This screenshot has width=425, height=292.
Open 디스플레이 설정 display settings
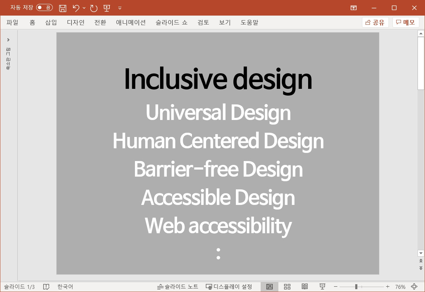click(x=229, y=287)
